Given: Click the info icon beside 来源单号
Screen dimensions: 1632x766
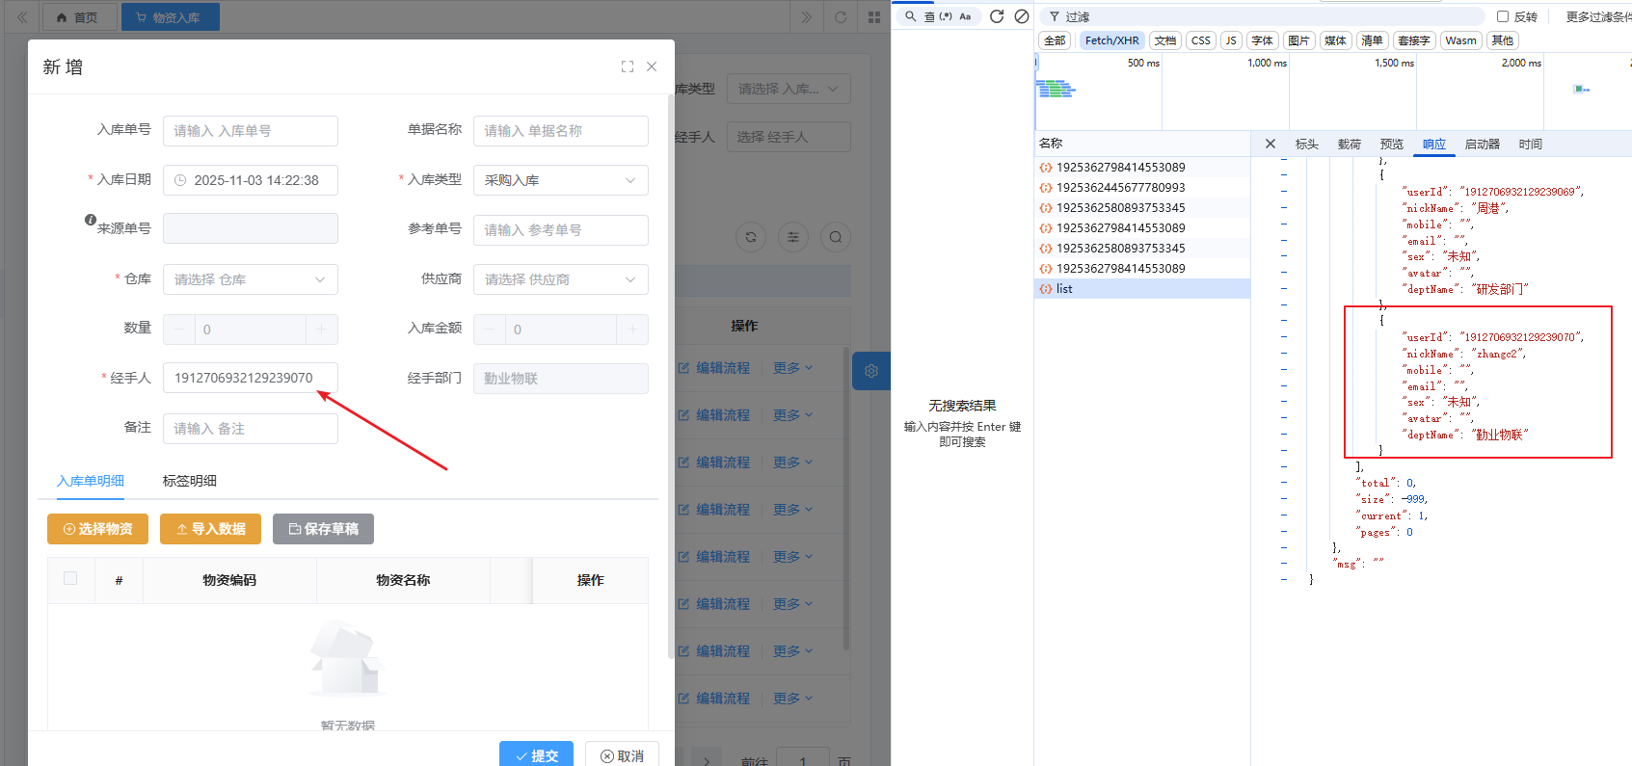Looking at the screenshot, I should point(91,220).
